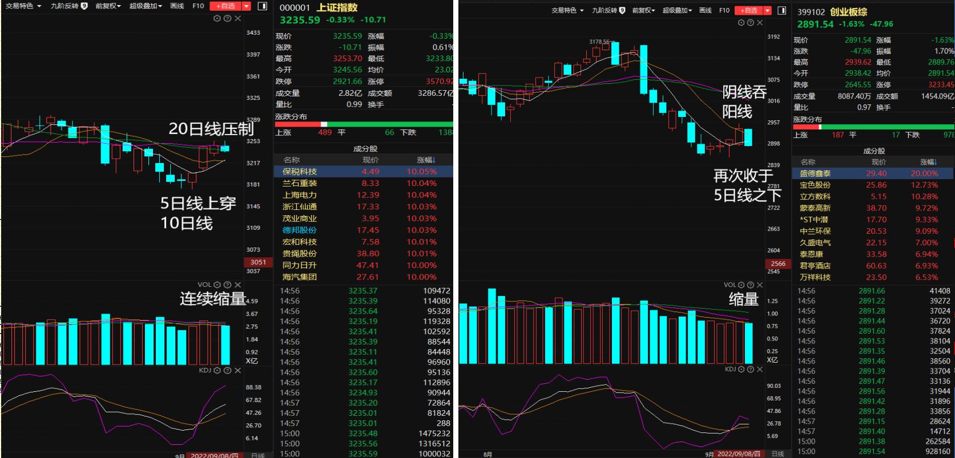The height and width of the screenshot is (458, 955).
Task: Open VOL indicator settings in ChiNext panel
Action: point(742,285)
